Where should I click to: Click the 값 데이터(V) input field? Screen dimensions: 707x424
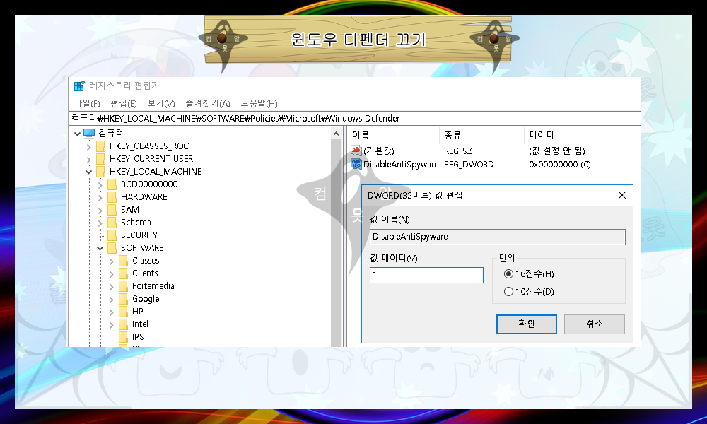426,275
